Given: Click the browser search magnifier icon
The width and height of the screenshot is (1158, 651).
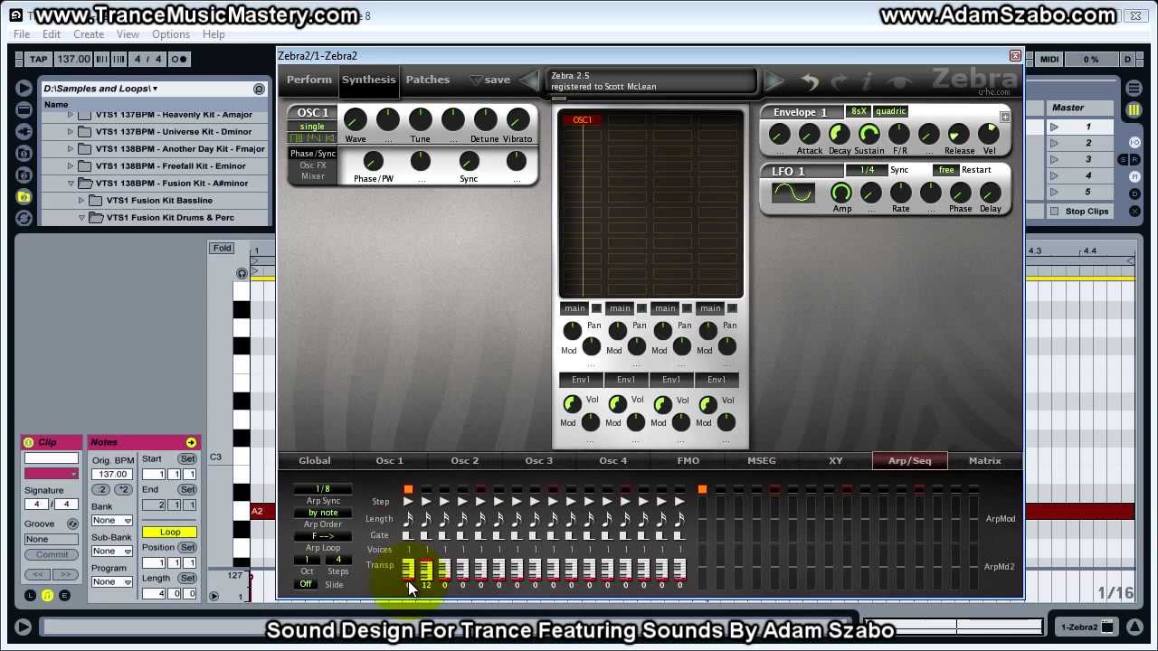Looking at the screenshot, I should tap(259, 89).
